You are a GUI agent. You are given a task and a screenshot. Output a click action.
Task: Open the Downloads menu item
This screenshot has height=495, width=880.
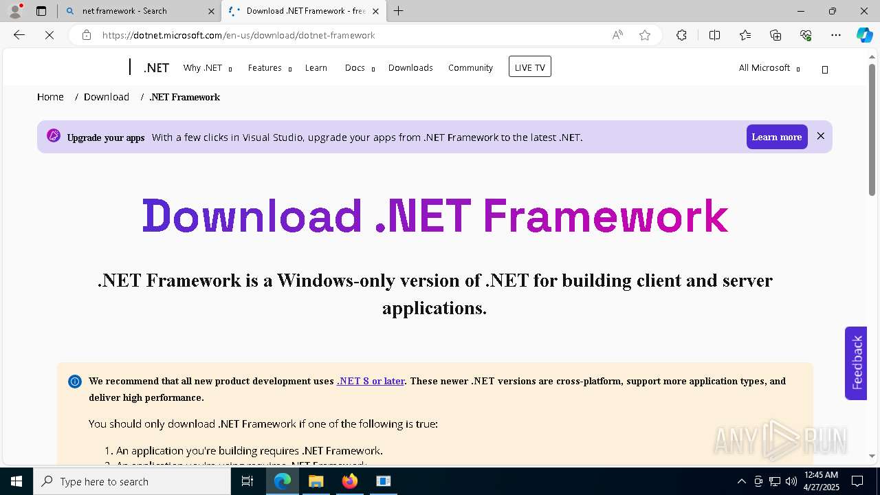click(x=410, y=67)
